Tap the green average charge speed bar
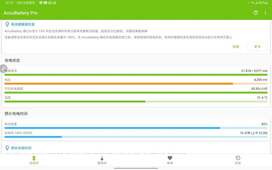The image size is (272, 170). point(136,93)
